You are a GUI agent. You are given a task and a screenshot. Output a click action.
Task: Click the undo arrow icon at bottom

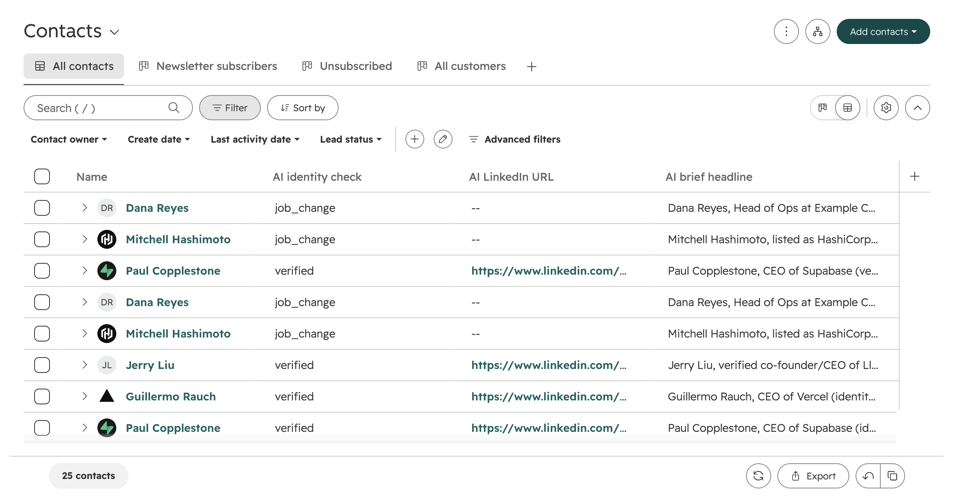point(868,476)
